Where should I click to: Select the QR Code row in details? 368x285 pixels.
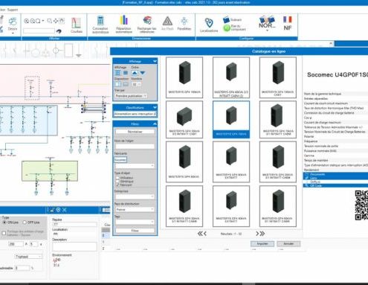click(x=335, y=185)
